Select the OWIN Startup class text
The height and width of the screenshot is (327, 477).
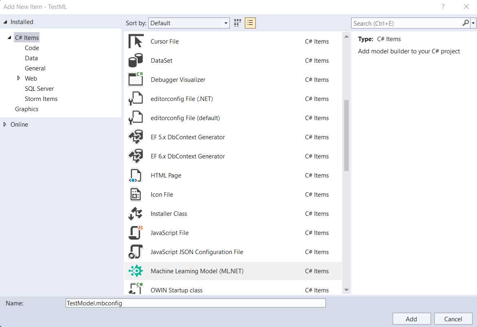tap(176, 290)
